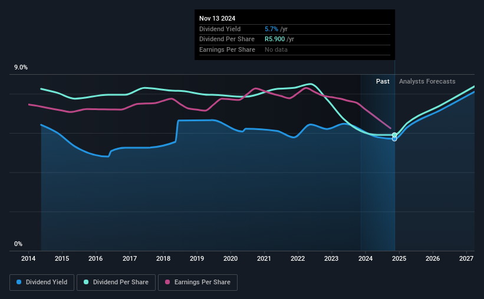Viewport: 484px width, 299px height.
Task: Click the Analysts Forecasts label
Action: click(427, 81)
